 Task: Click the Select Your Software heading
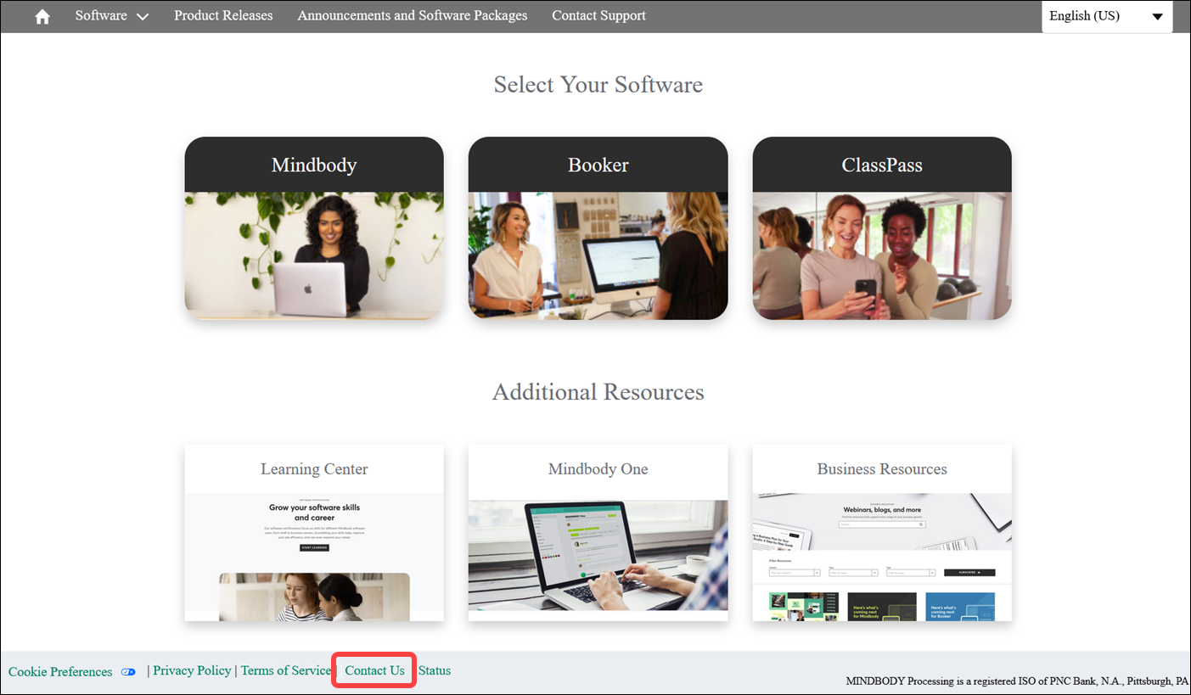(x=598, y=85)
